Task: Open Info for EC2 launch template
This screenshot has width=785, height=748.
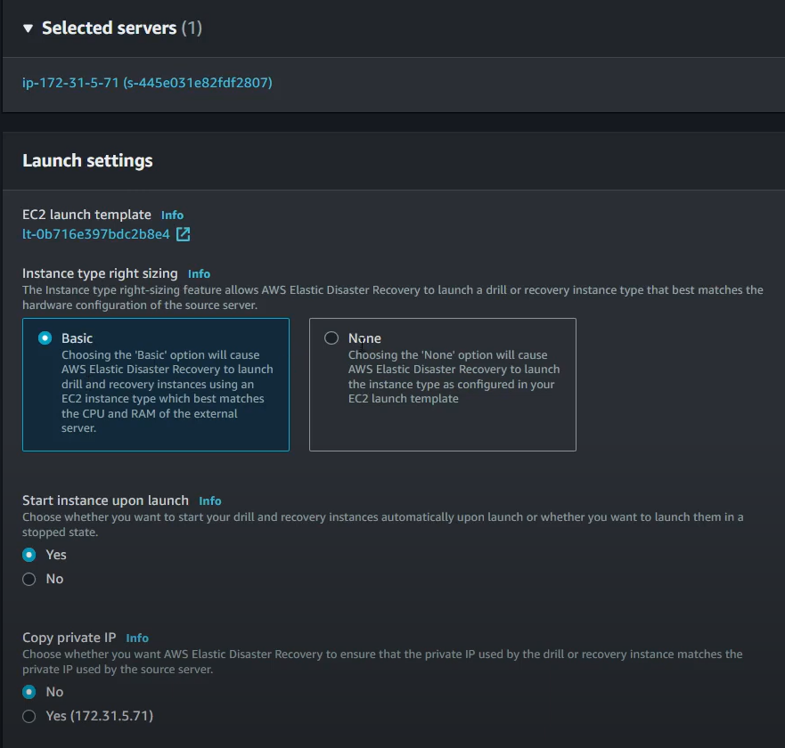Action: coord(172,215)
